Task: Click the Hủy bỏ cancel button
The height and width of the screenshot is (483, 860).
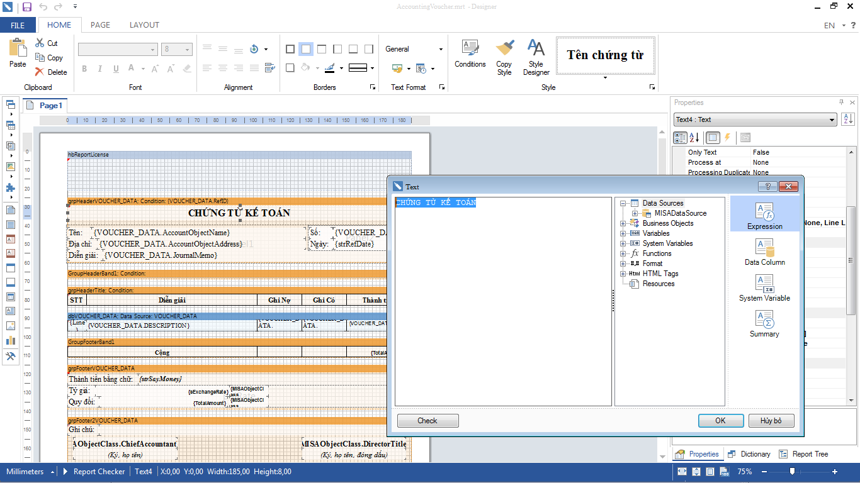Action: pyautogui.click(x=771, y=421)
